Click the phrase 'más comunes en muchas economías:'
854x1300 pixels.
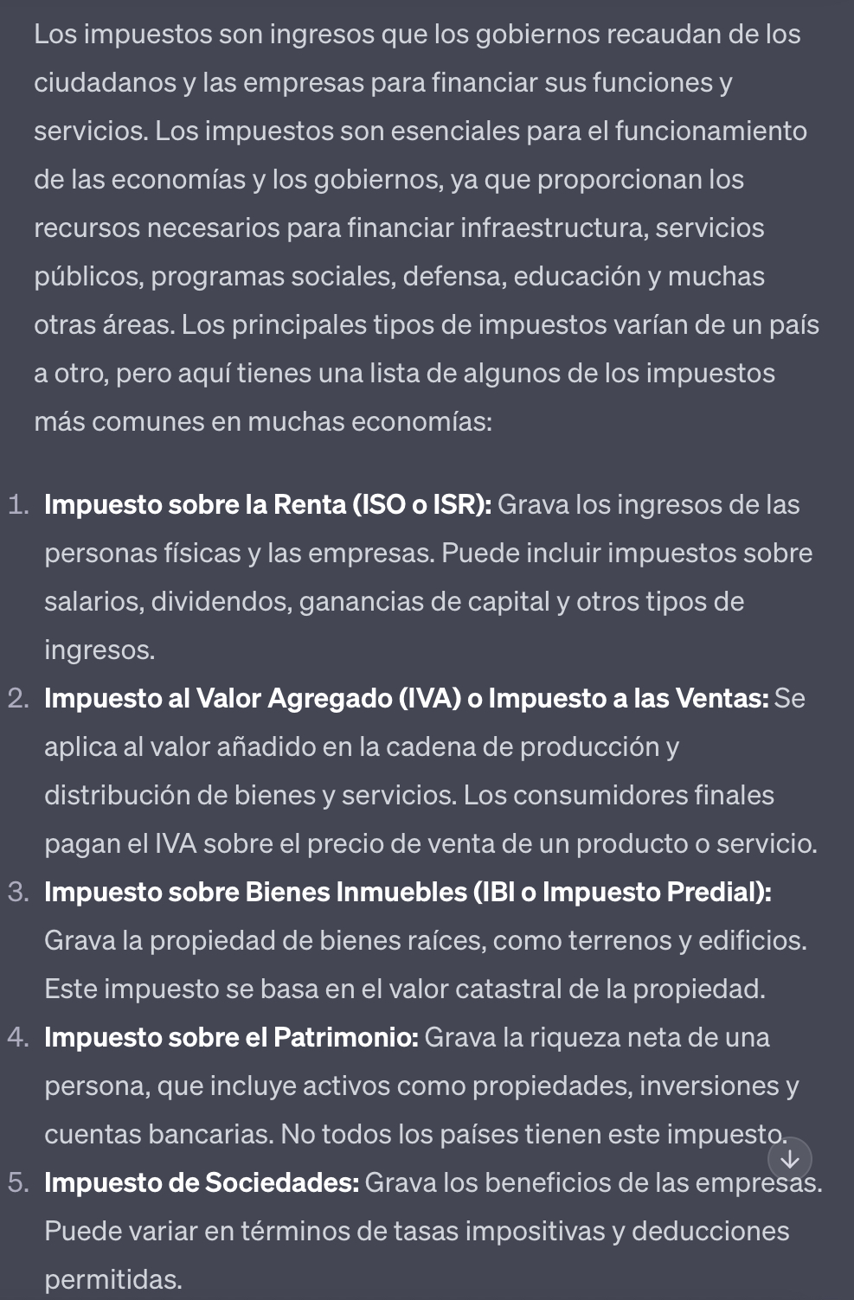pyautogui.click(x=263, y=422)
